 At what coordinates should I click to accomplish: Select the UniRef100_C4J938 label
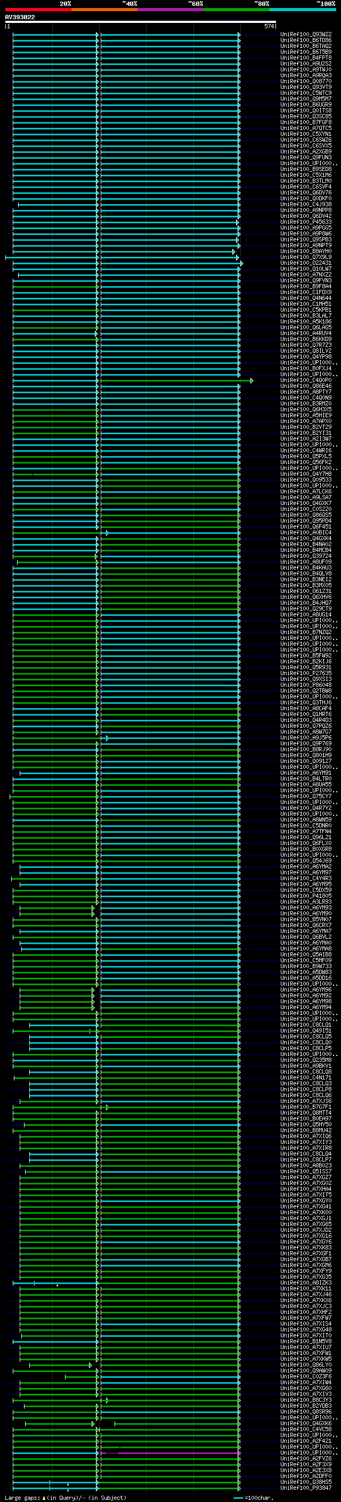pos(306,204)
